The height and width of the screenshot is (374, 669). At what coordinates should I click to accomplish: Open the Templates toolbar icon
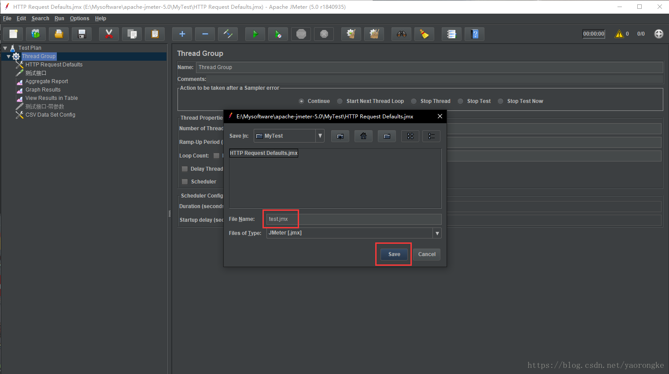pyautogui.click(x=36, y=34)
